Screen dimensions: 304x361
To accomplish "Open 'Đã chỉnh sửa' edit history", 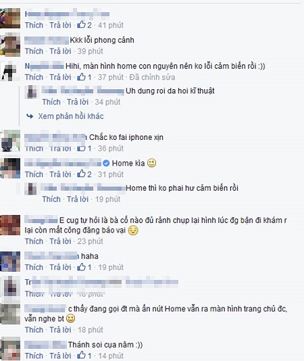I will coord(152,77).
